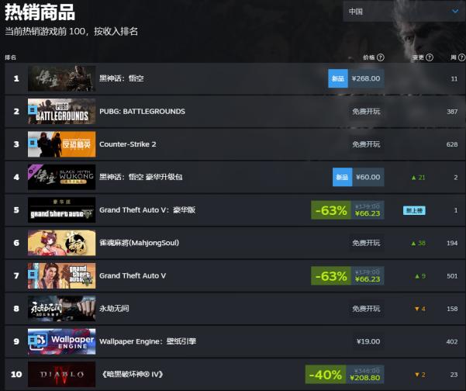Open 黑神话：悟空 game title link
This screenshot has width=466, height=391.
(x=122, y=78)
